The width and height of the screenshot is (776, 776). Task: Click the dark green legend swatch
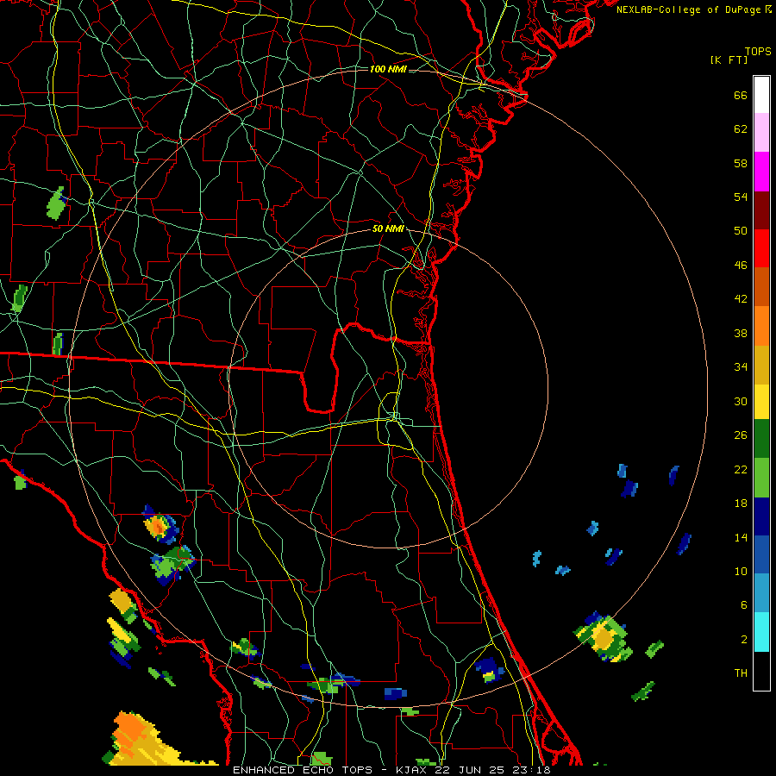761,439
